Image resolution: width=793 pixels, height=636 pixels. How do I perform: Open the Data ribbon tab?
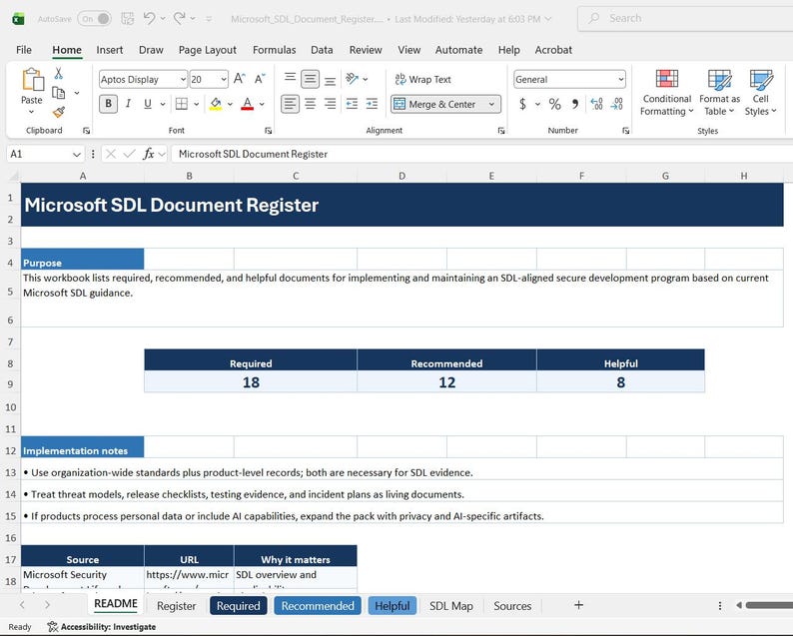coord(322,50)
